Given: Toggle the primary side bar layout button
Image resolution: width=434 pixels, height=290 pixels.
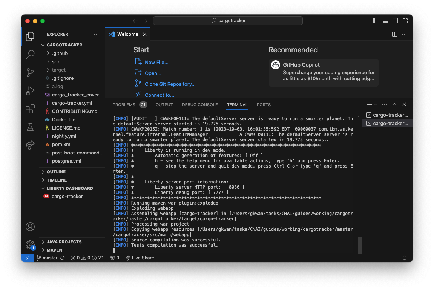Looking at the screenshot, I should tap(375, 21).
